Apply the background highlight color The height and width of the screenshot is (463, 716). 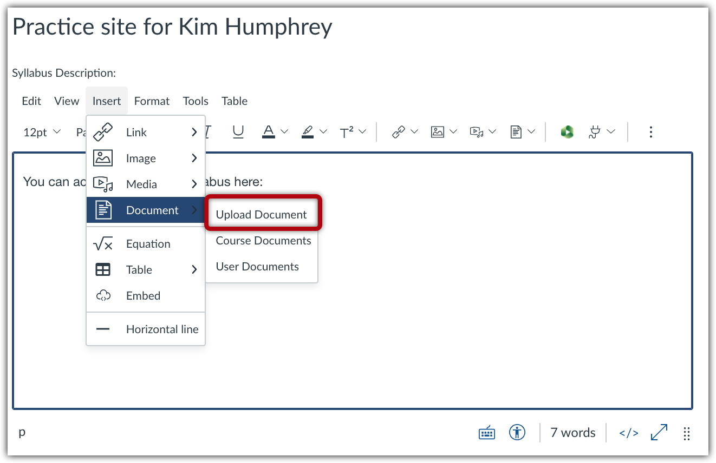tap(308, 132)
